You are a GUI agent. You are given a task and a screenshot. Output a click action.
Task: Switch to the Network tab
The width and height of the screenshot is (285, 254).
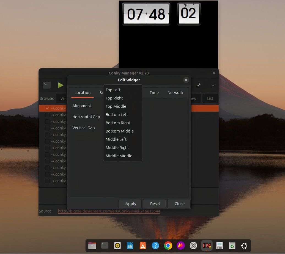point(175,92)
